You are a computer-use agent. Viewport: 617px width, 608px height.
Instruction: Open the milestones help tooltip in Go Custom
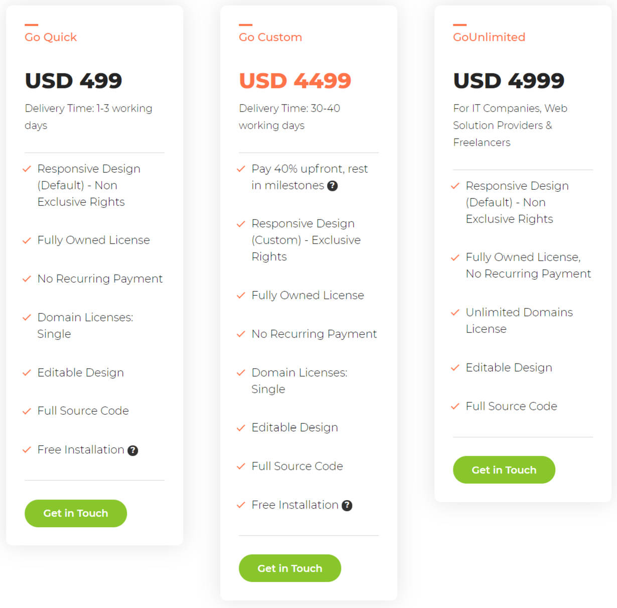(333, 186)
